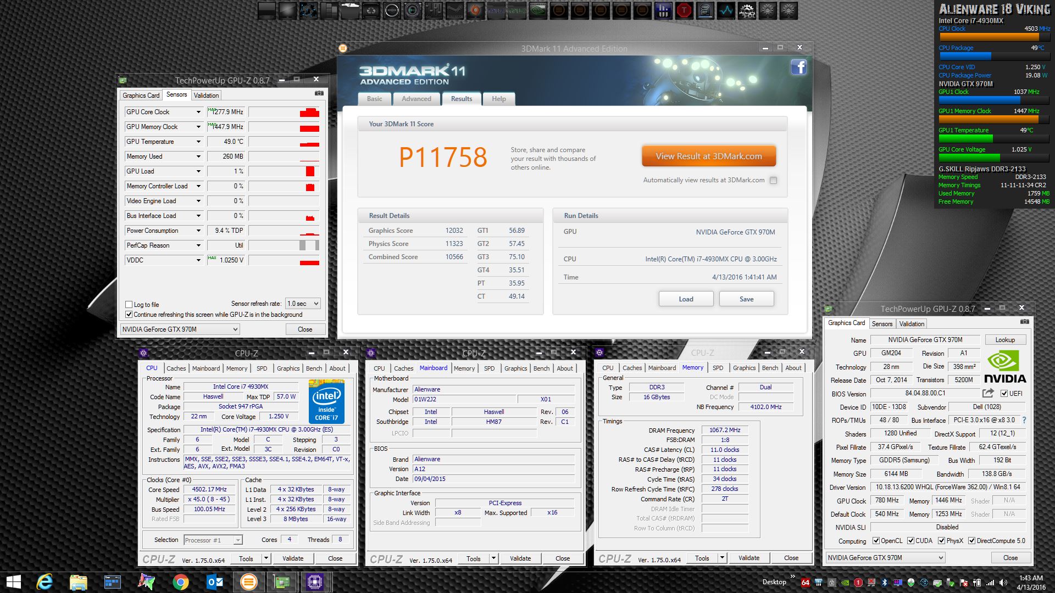Click the volume speaker tray icon
This screenshot has height=593, width=1055.
click(1003, 583)
